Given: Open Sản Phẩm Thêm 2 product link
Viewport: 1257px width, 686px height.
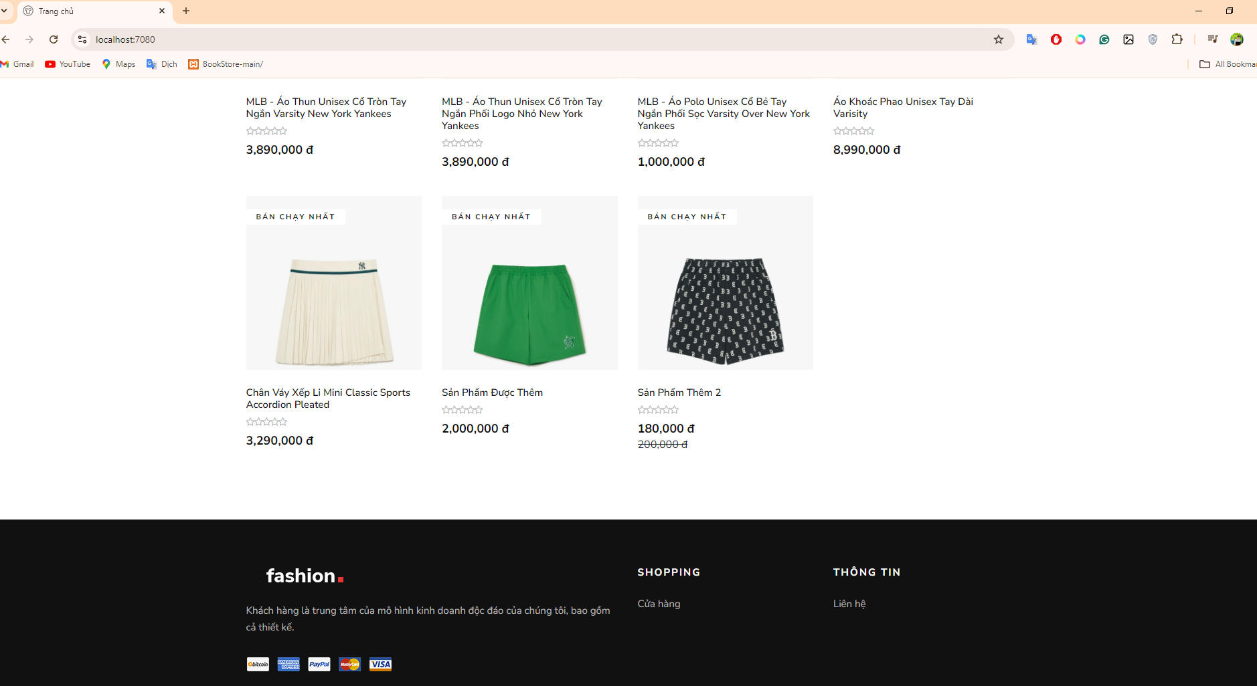Looking at the screenshot, I should pyautogui.click(x=679, y=392).
